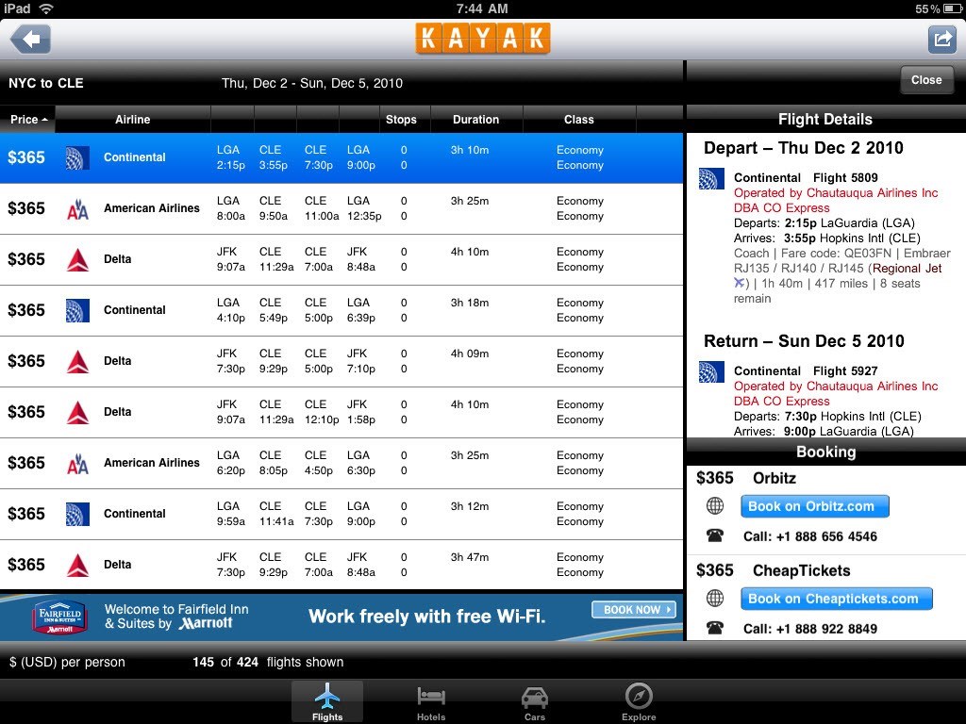The height and width of the screenshot is (724, 966).
Task: Tap the Orbitz telephone icon
Action: click(715, 535)
